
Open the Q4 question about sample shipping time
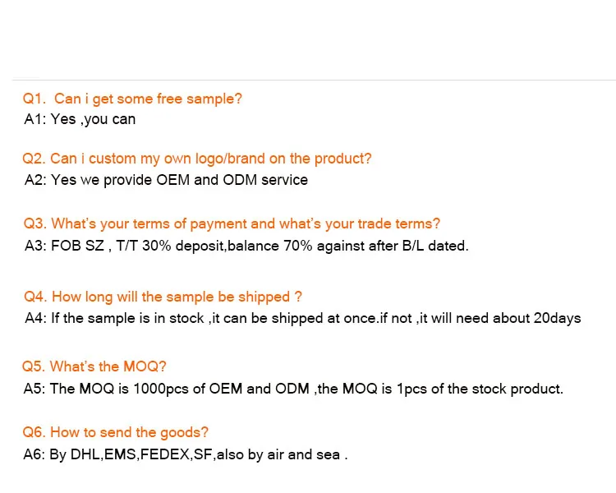[163, 297]
